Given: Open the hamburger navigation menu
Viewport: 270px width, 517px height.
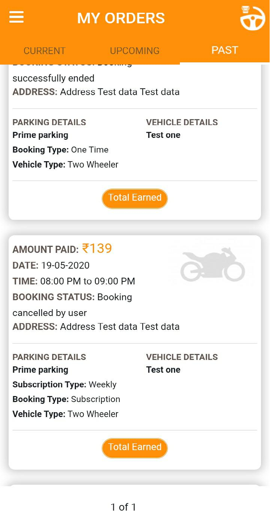Looking at the screenshot, I should click(x=17, y=17).
